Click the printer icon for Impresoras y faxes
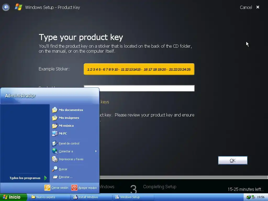 (x=55, y=159)
